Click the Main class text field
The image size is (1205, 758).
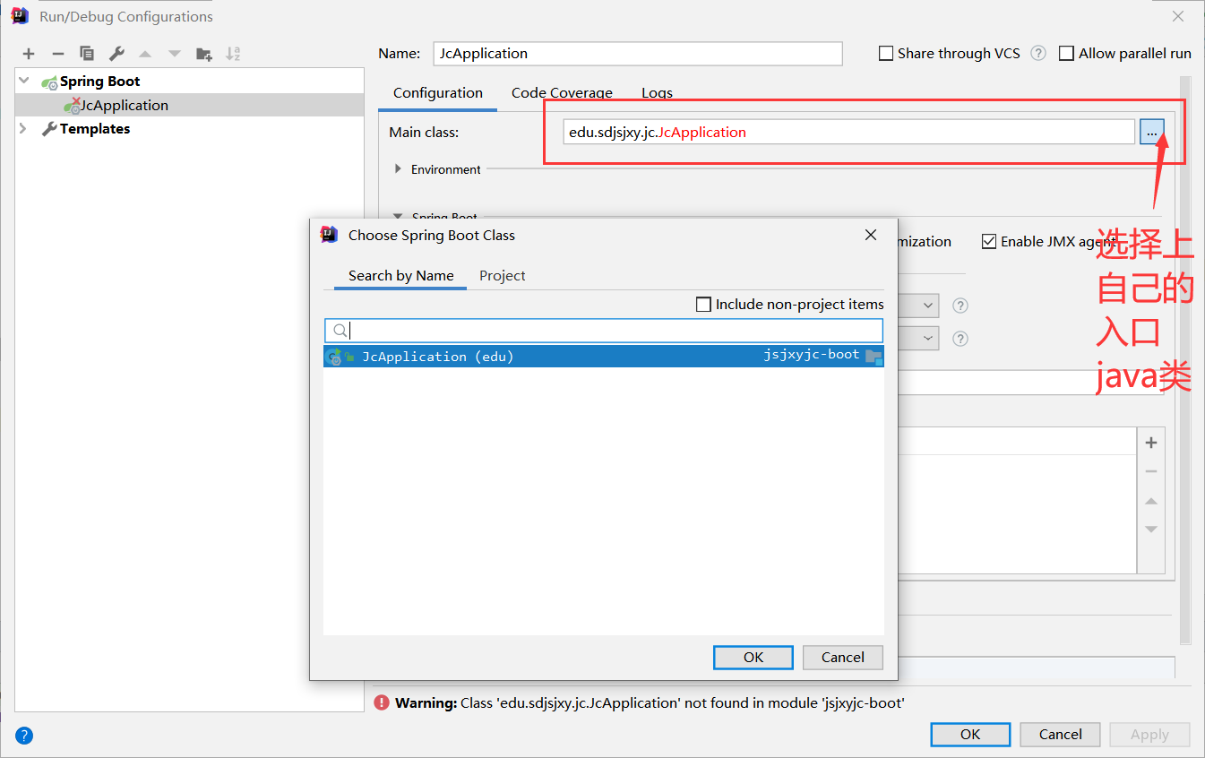848,133
